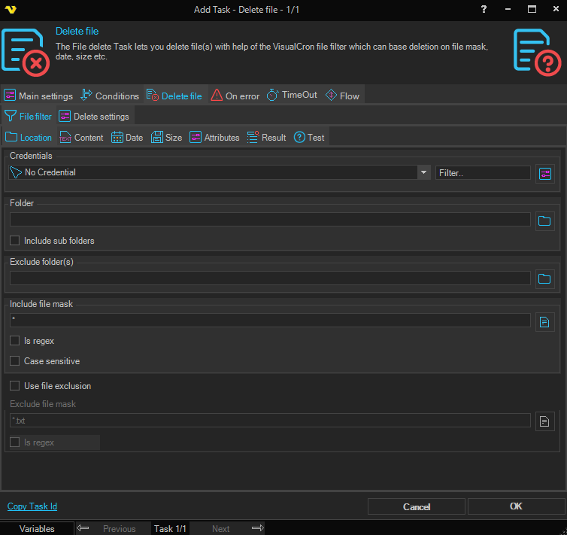Open Exclude folder(s) browse folder icon
The height and width of the screenshot is (535, 567).
[544, 279]
